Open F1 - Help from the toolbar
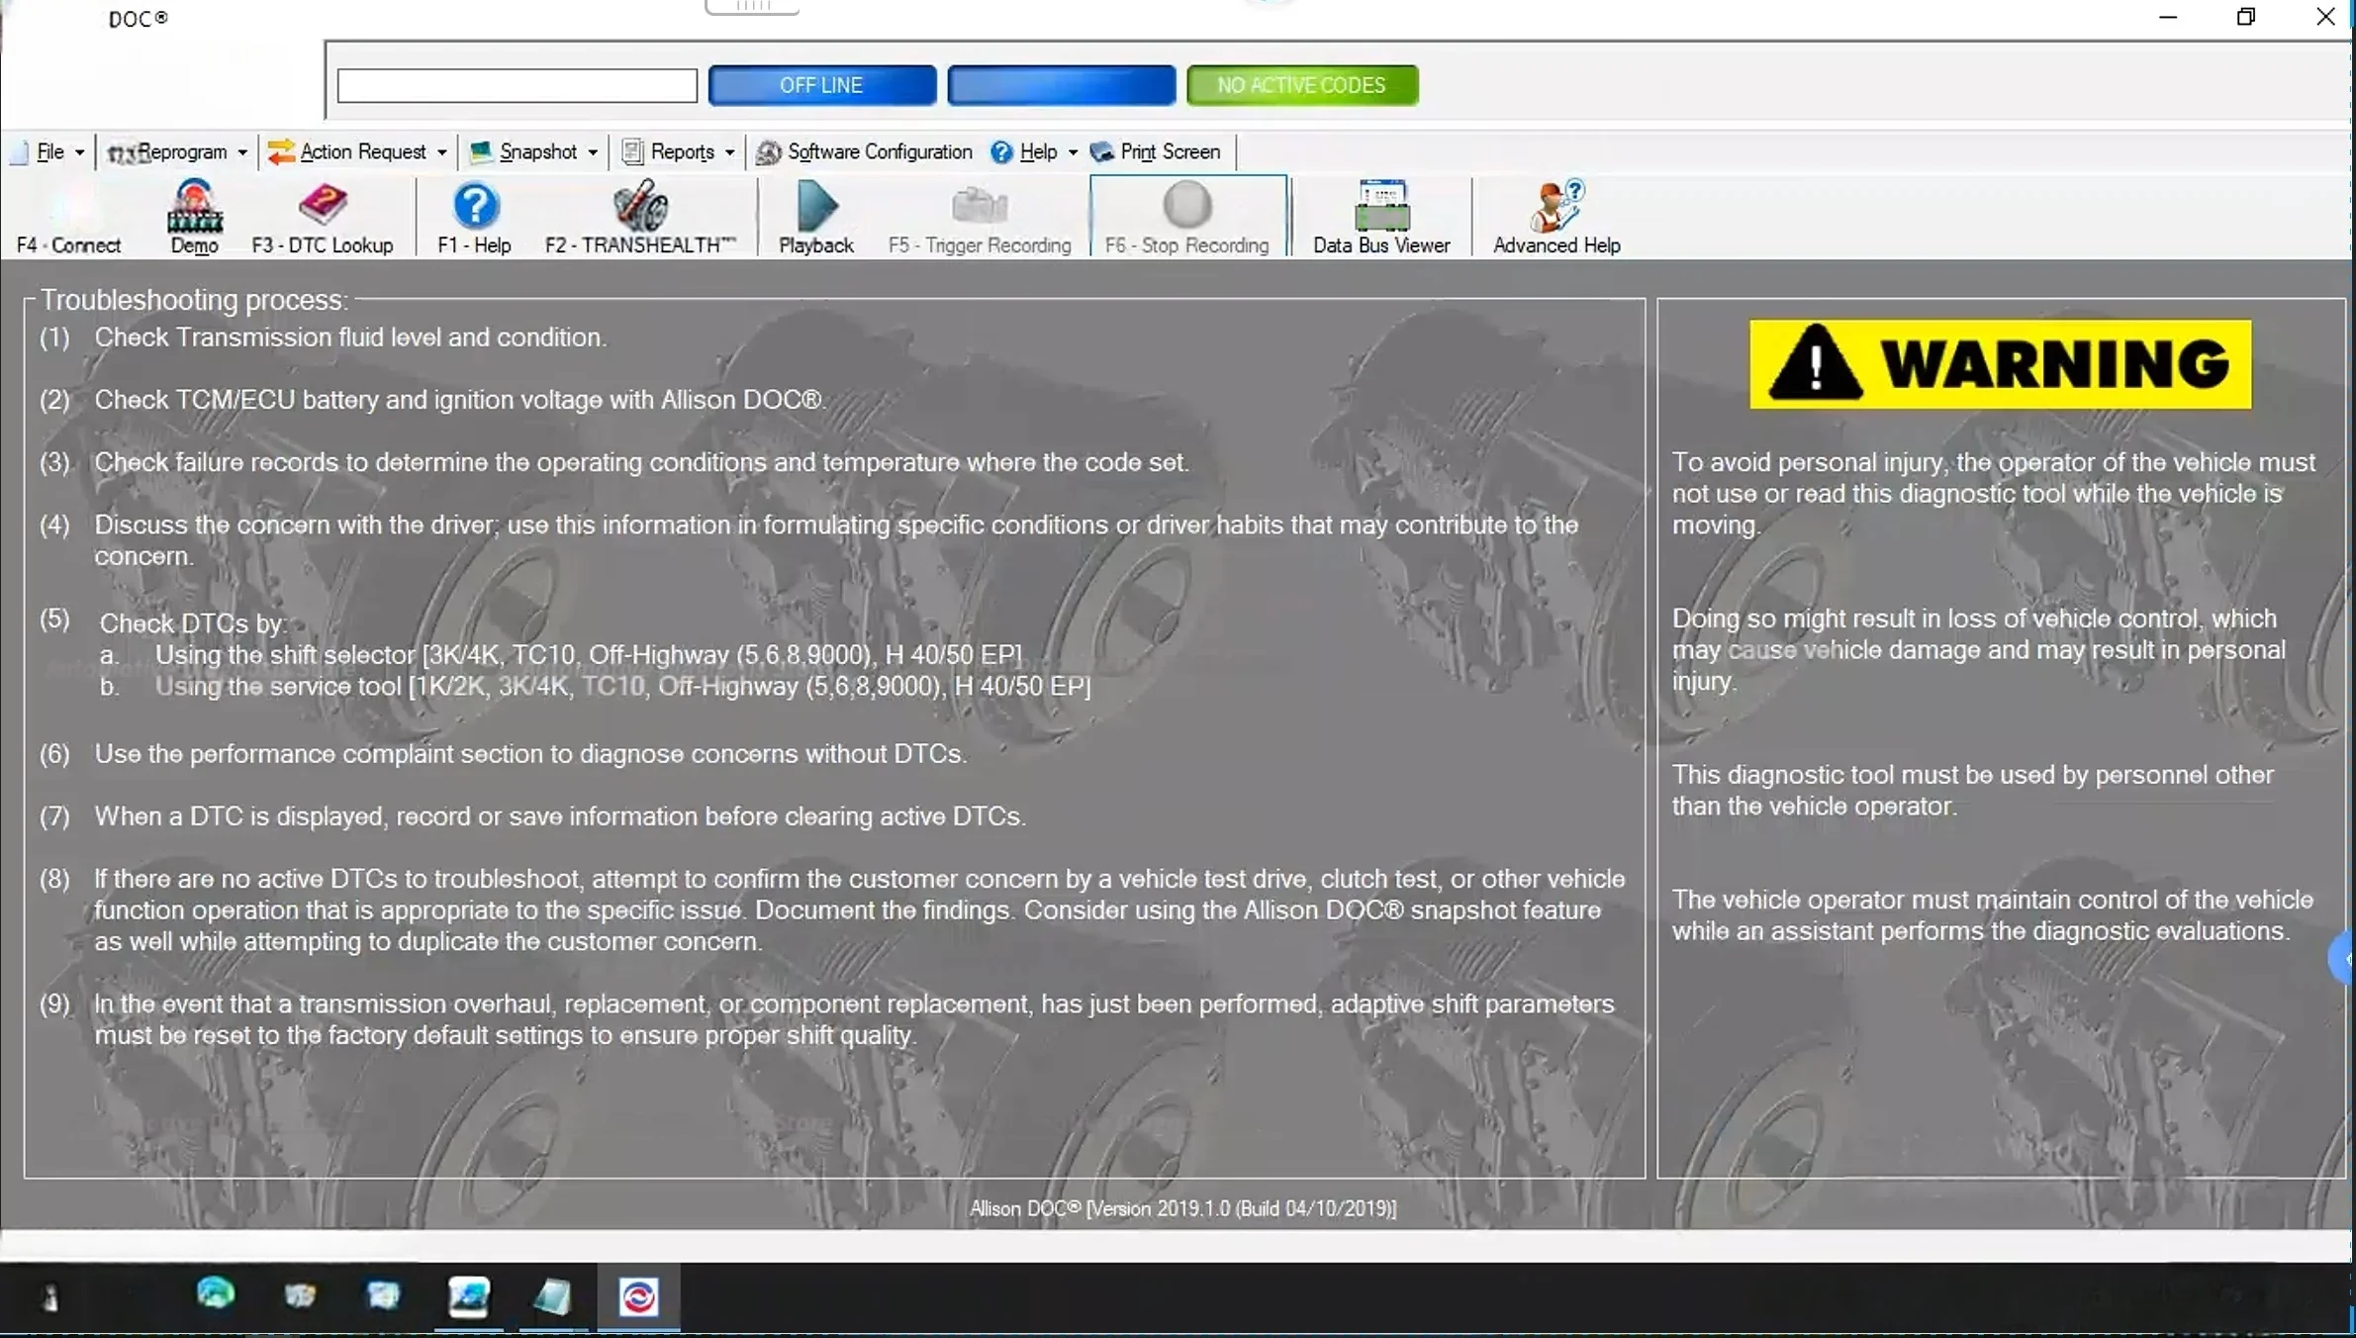The height and width of the screenshot is (1338, 2356). click(x=475, y=218)
